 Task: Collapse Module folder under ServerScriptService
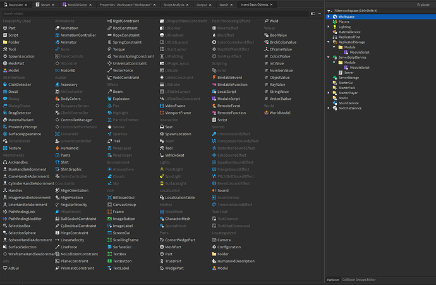point(334,63)
